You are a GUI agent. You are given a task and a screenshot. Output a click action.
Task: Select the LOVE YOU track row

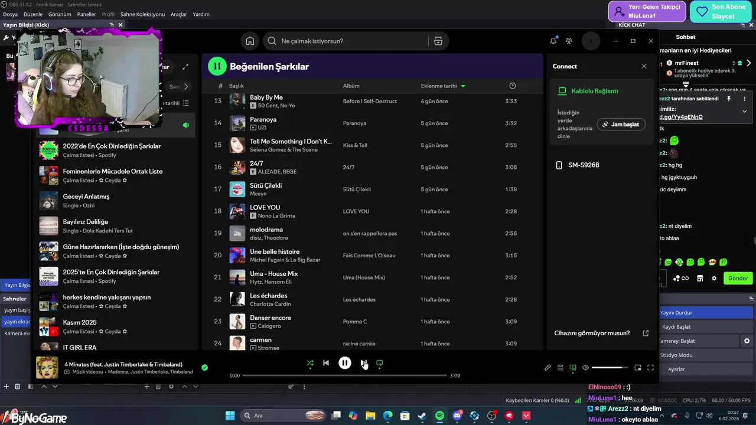point(372,211)
